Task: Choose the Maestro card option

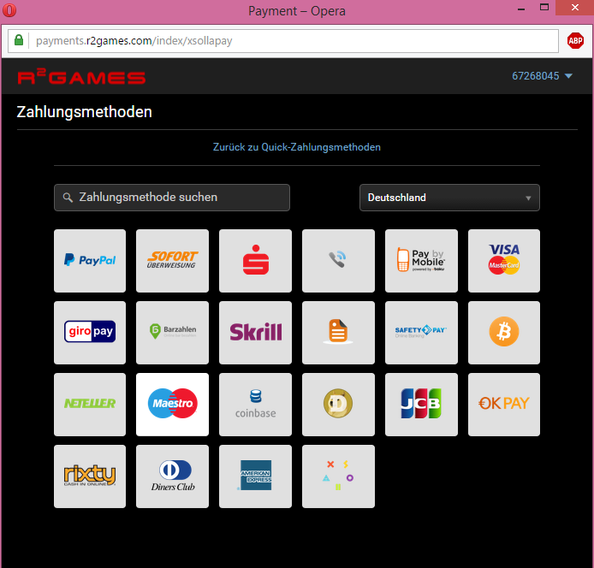Action: tap(172, 405)
